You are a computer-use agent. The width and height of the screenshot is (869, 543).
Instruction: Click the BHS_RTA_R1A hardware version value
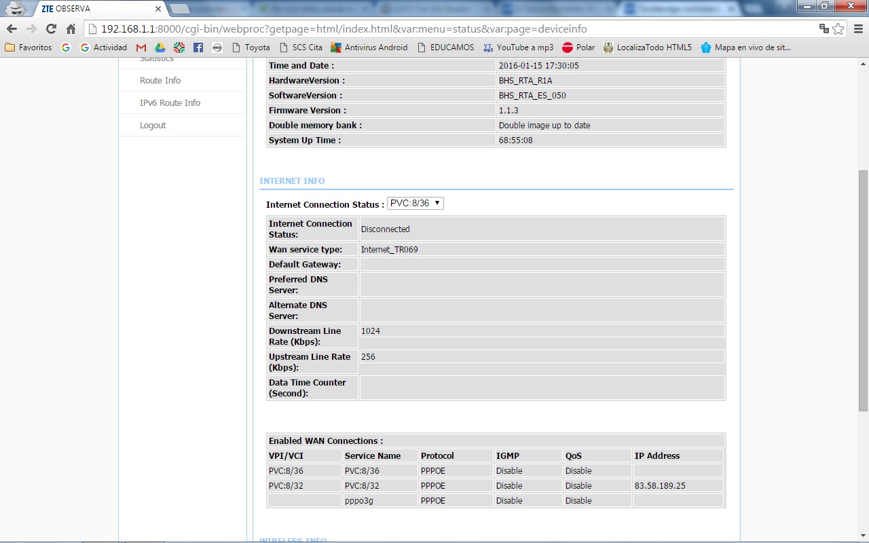pyautogui.click(x=525, y=81)
